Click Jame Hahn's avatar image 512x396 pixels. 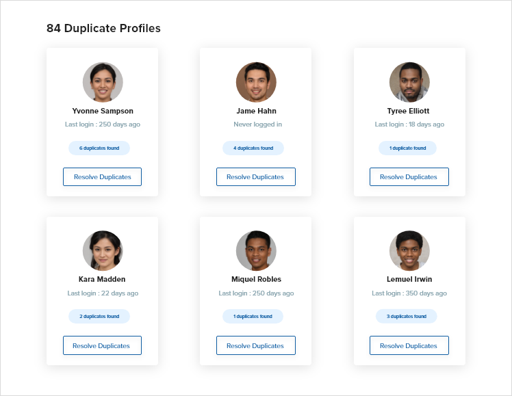click(256, 82)
